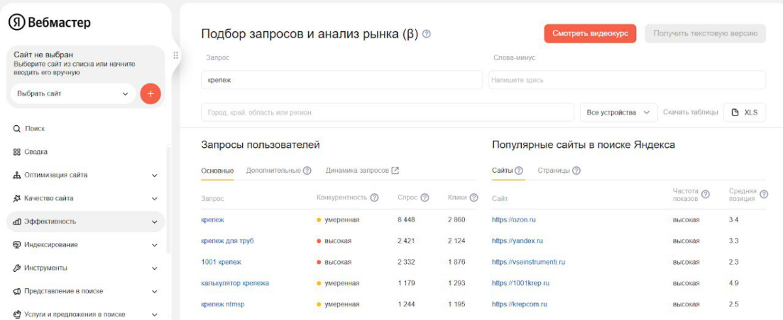This screenshot has width=783, height=320.
Task: Select the Сайты tab
Action: tap(502, 171)
